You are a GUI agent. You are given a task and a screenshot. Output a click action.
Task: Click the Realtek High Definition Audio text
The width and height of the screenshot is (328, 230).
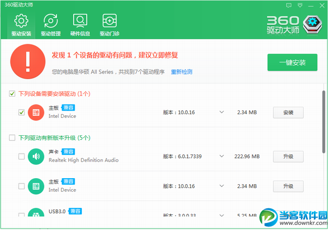(x=84, y=160)
